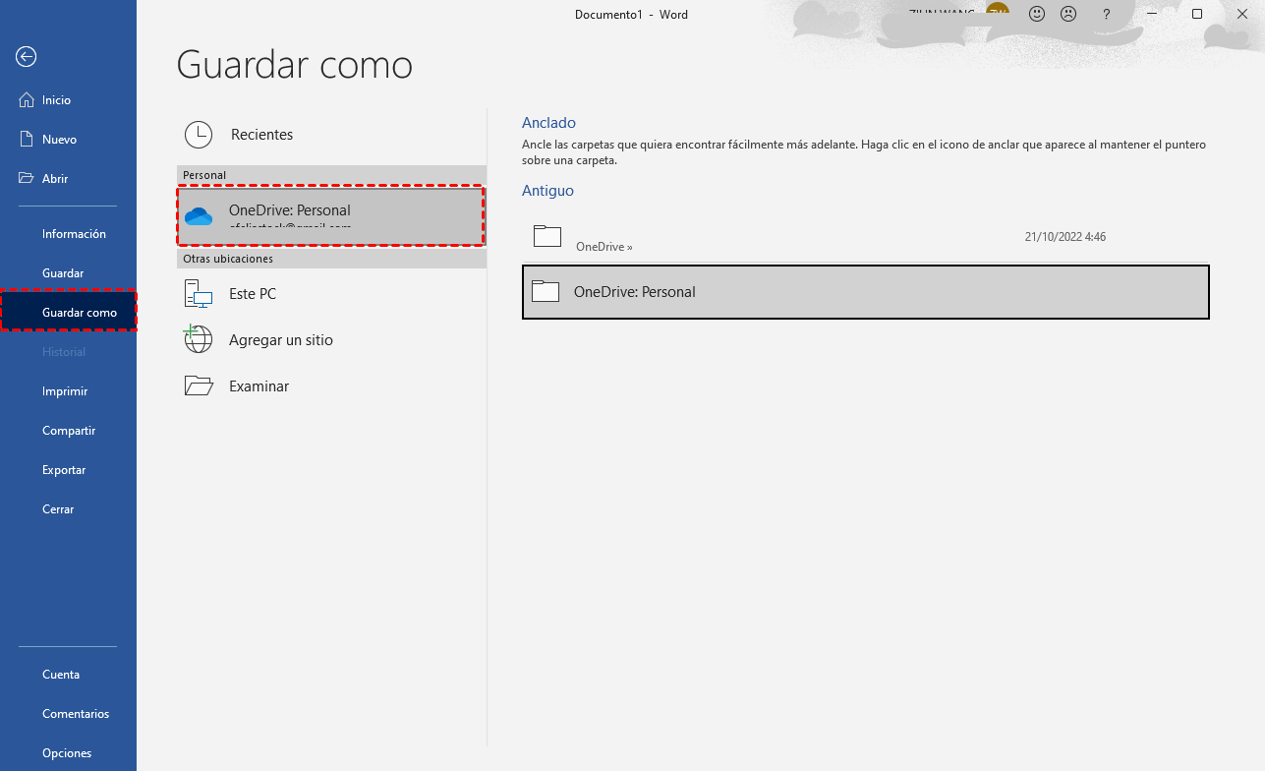
Task: Send a frown feedback using the sad face icon
Action: 1068,14
